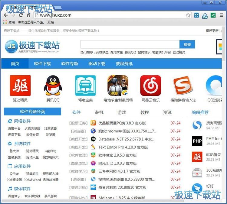Switch to the 游戏 tab
This screenshot has height=204, width=227.
(x=122, y=112)
